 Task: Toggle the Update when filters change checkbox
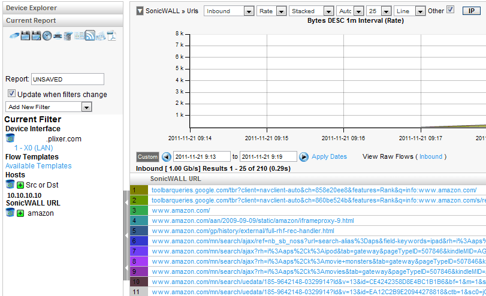[12, 93]
